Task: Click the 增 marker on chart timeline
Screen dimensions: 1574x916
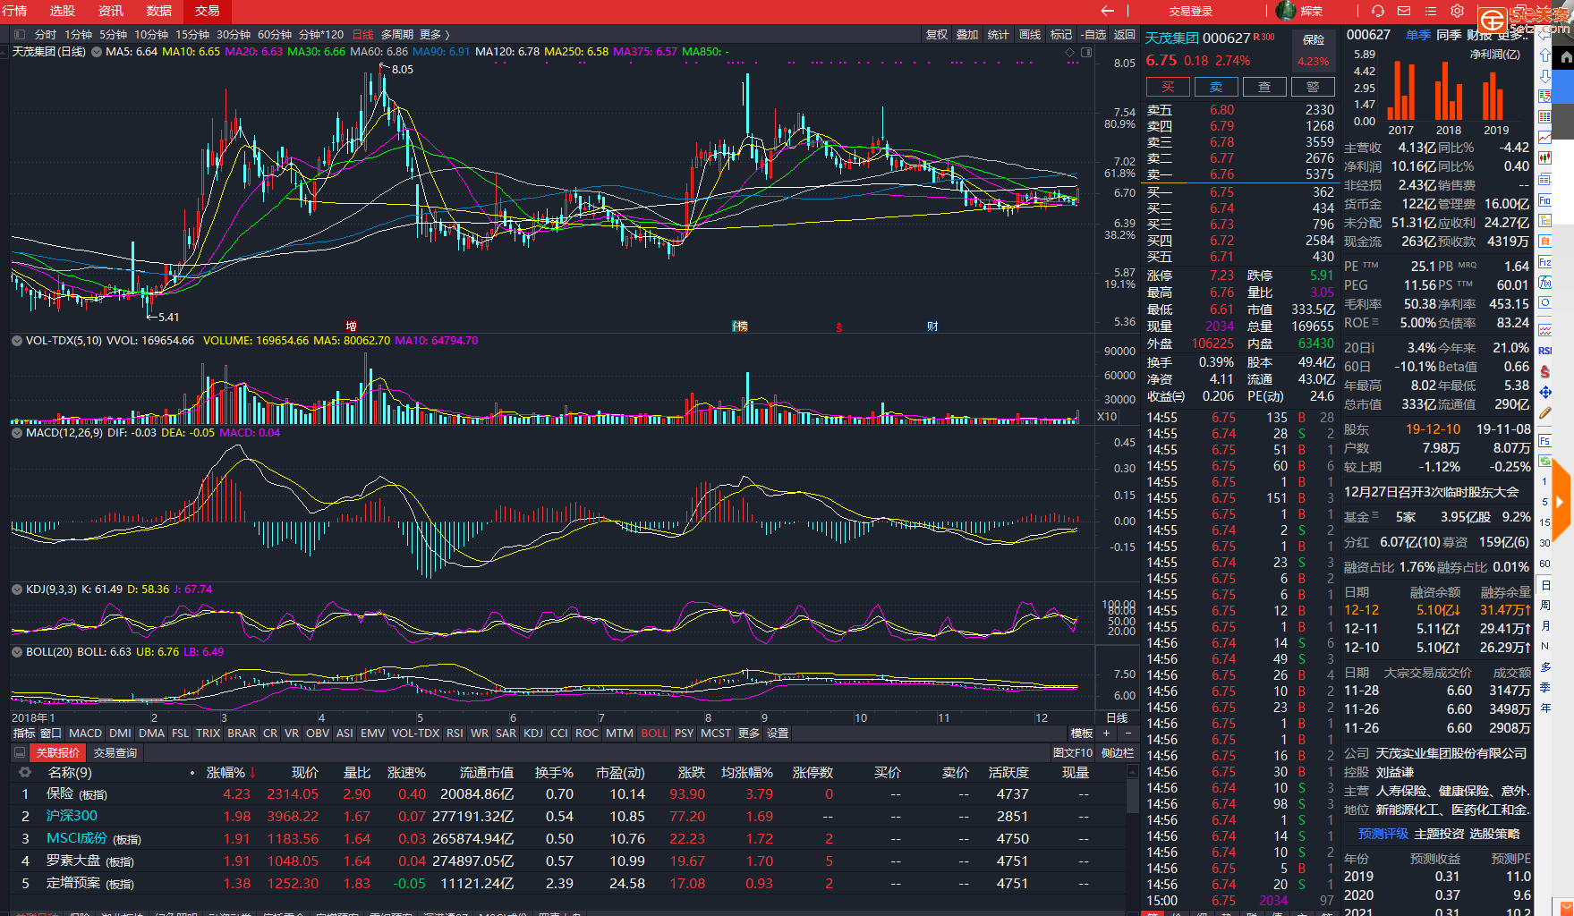Action: pyautogui.click(x=352, y=327)
